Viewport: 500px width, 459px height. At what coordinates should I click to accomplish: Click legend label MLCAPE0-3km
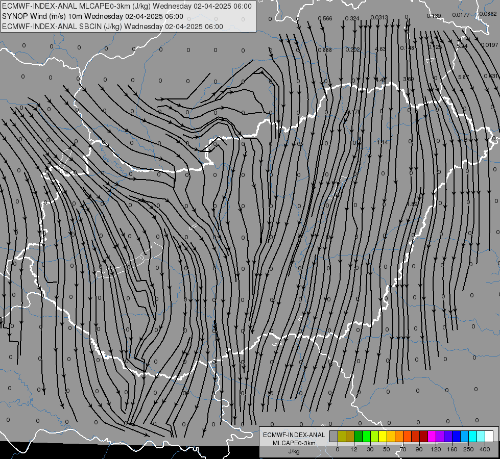tap(294, 443)
